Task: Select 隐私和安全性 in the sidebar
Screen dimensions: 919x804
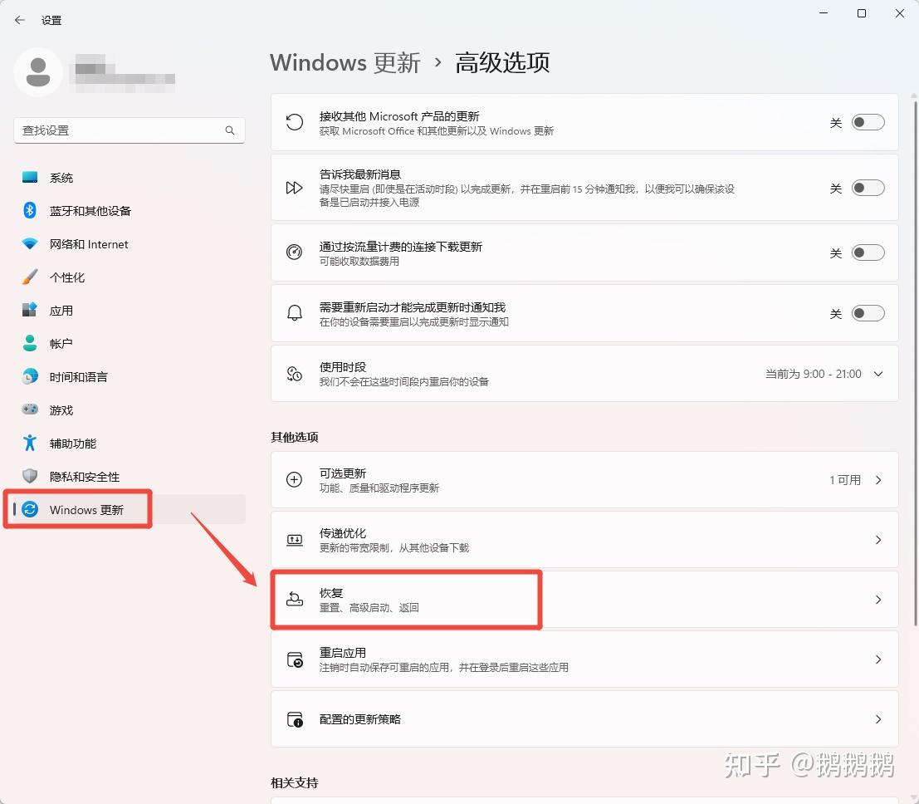Action: (x=129, y=476)
